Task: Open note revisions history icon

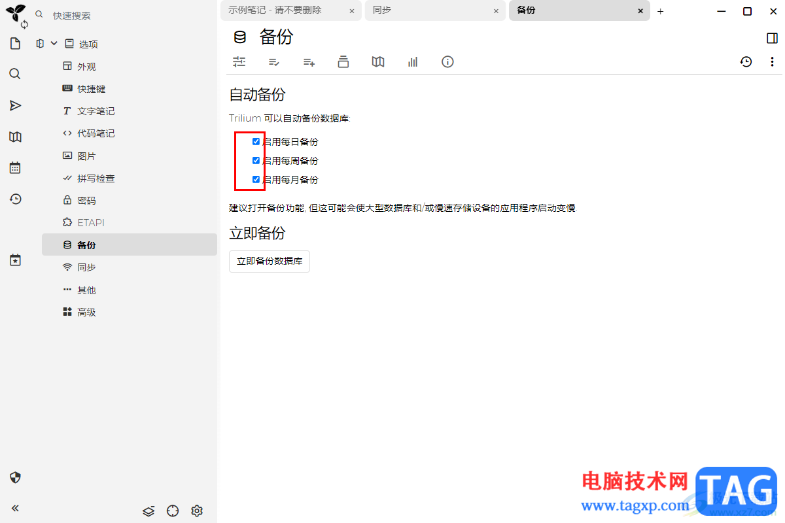Action: click(746, 61)
